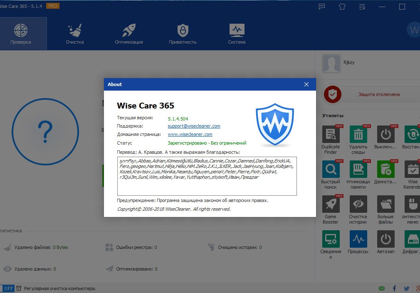Open the www.wisecleaner.com homepage link
The image size is (420, 293).
[190, 134]
